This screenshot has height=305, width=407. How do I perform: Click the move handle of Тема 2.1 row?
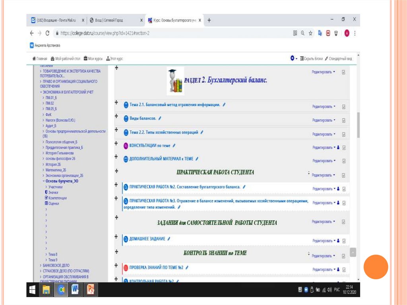click(116, 102)
